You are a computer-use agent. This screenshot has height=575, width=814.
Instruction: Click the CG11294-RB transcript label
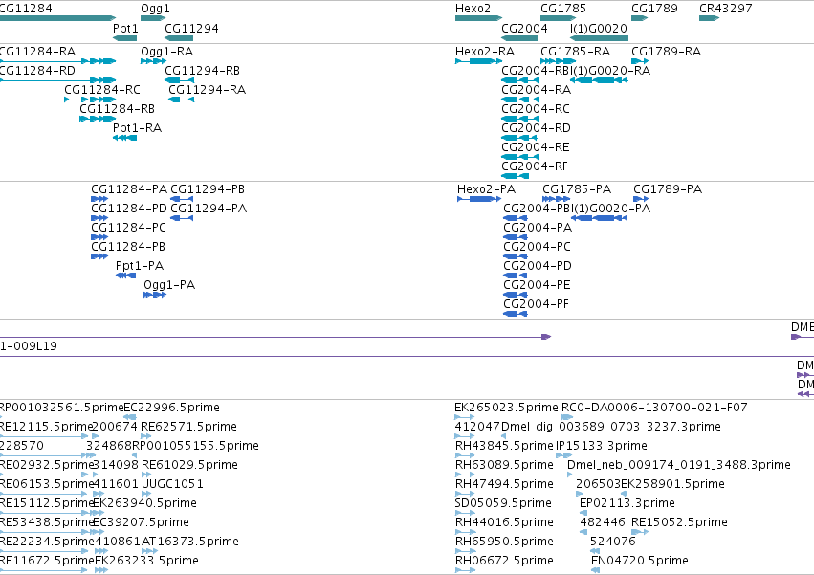click(x=202, y=70)
